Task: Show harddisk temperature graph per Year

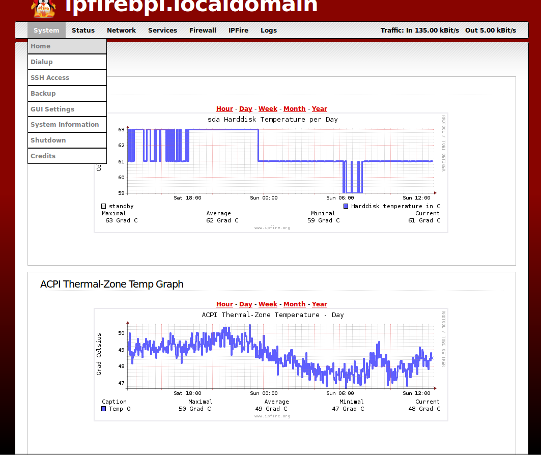Action: (x=320, y=109)
